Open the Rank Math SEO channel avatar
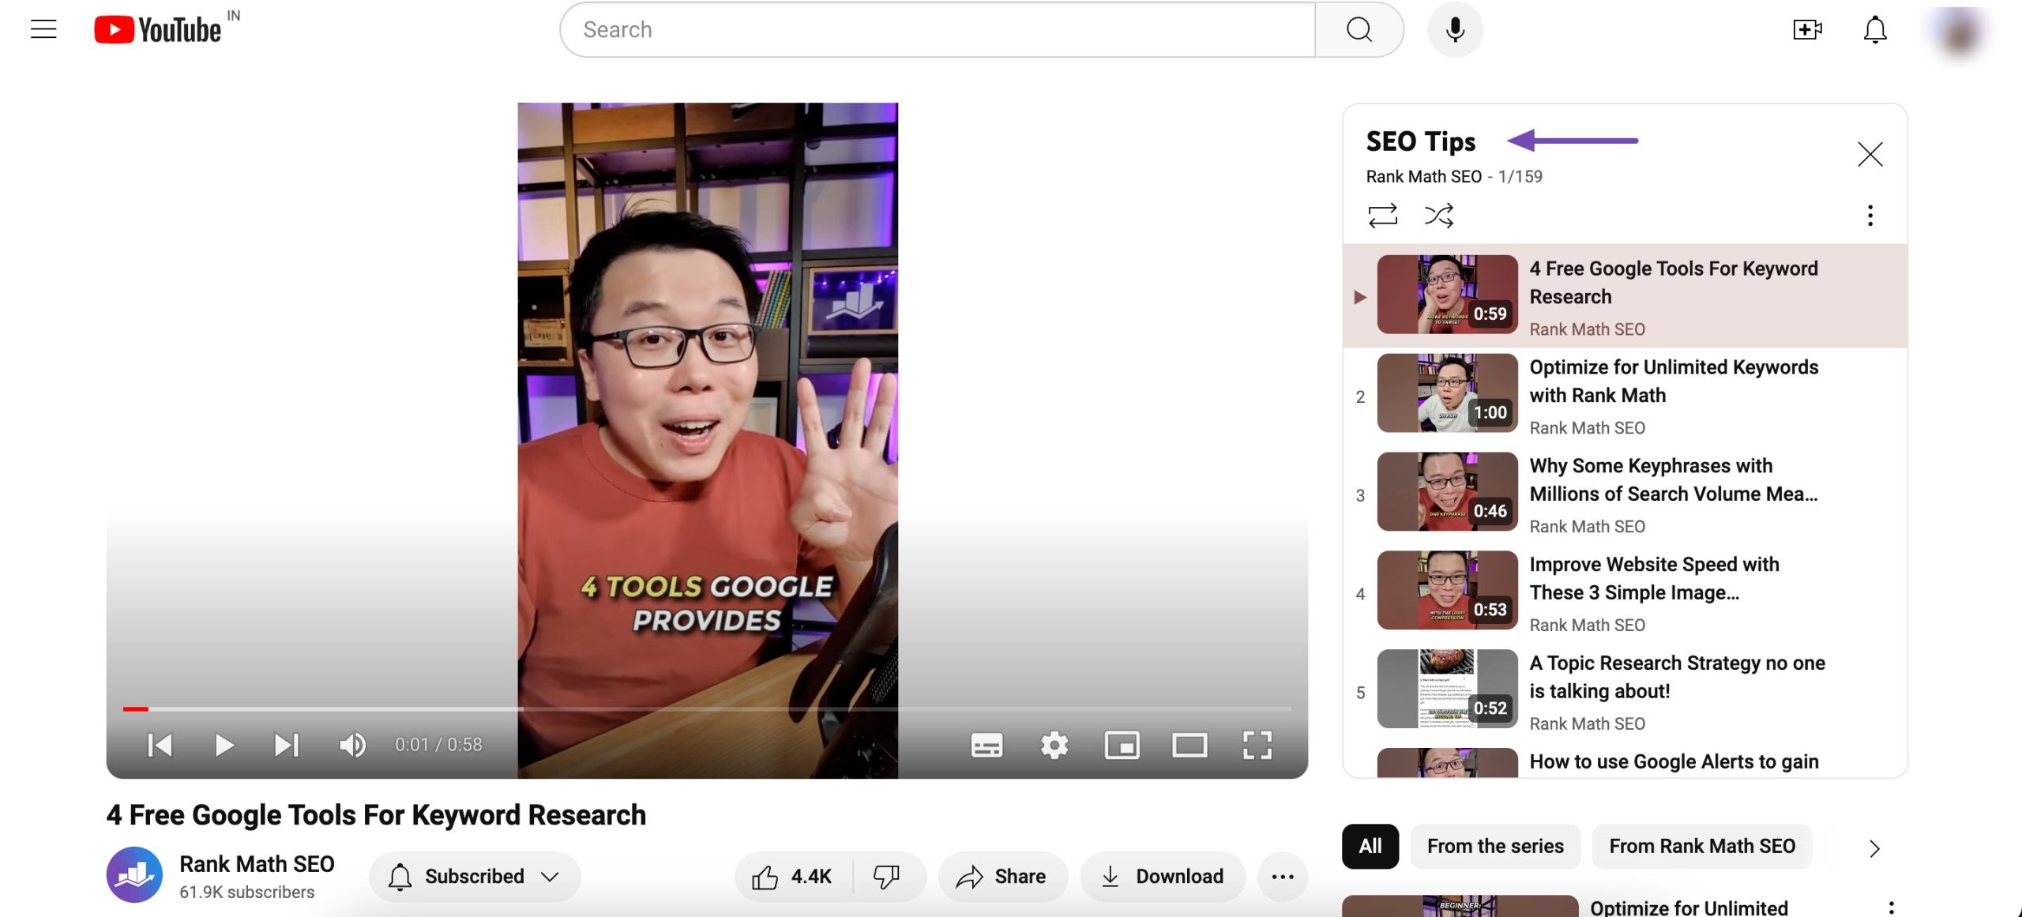The width and height of the screenshot is (2022, 917). [x=134, y=874]
